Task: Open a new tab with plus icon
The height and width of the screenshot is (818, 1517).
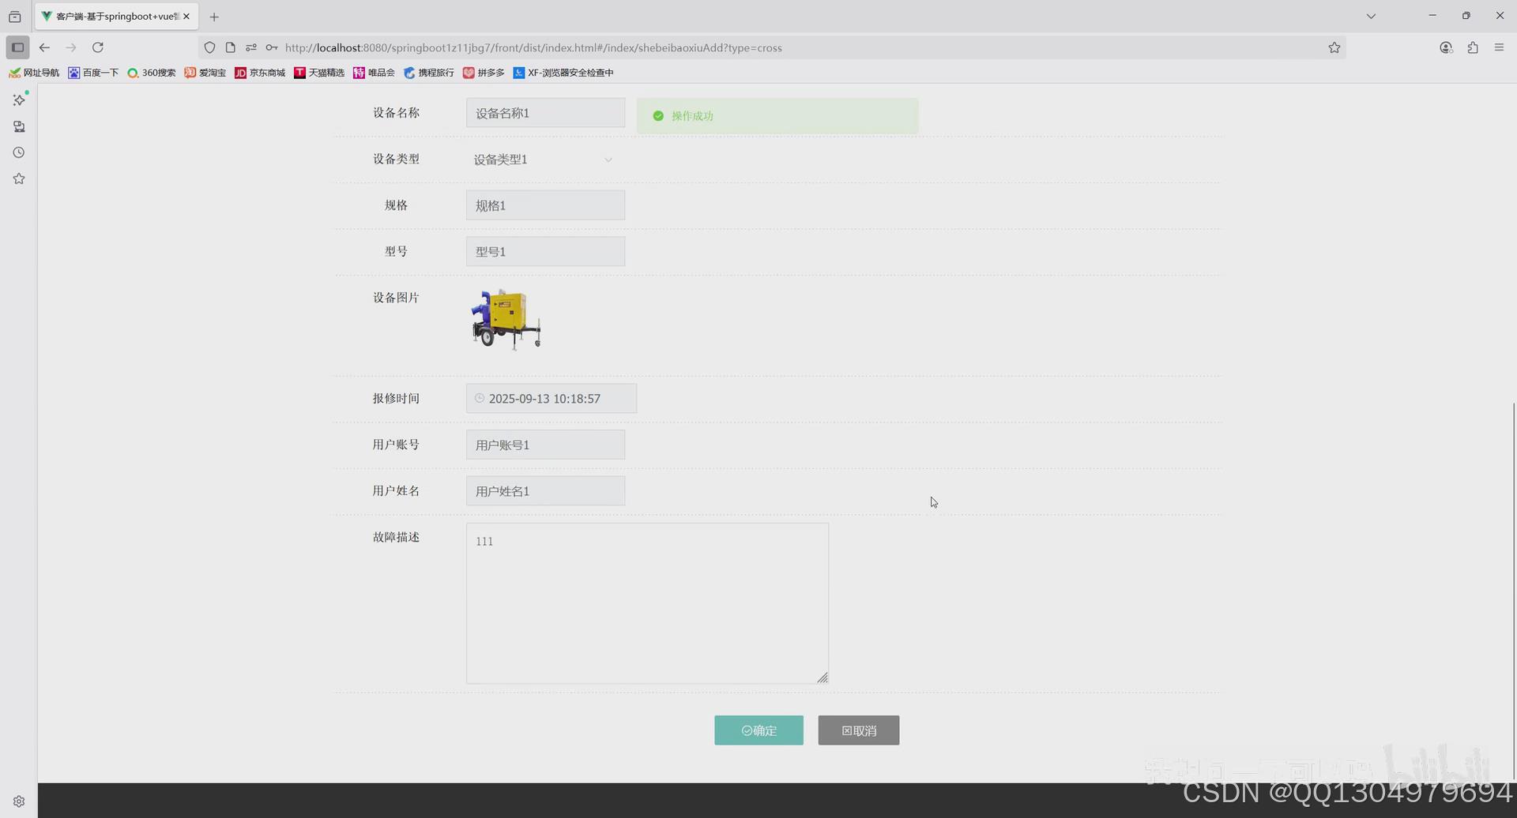Action: click(214, 17)
